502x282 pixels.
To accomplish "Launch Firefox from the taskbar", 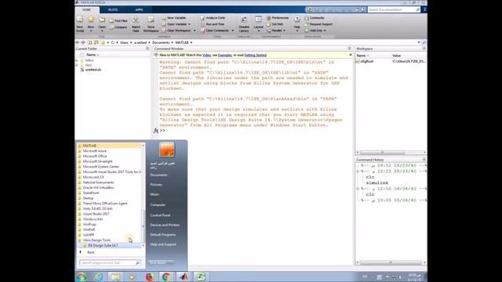I will click(150, 277).
